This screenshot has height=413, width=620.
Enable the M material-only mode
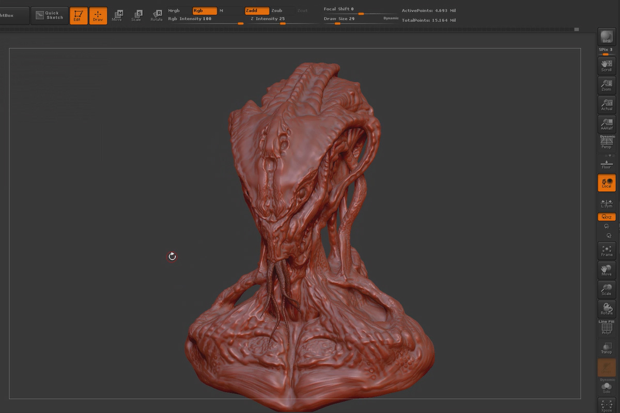point(229,10)
